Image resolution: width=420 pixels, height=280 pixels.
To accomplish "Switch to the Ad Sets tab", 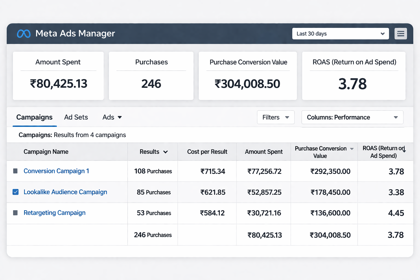I will (76, 117).
